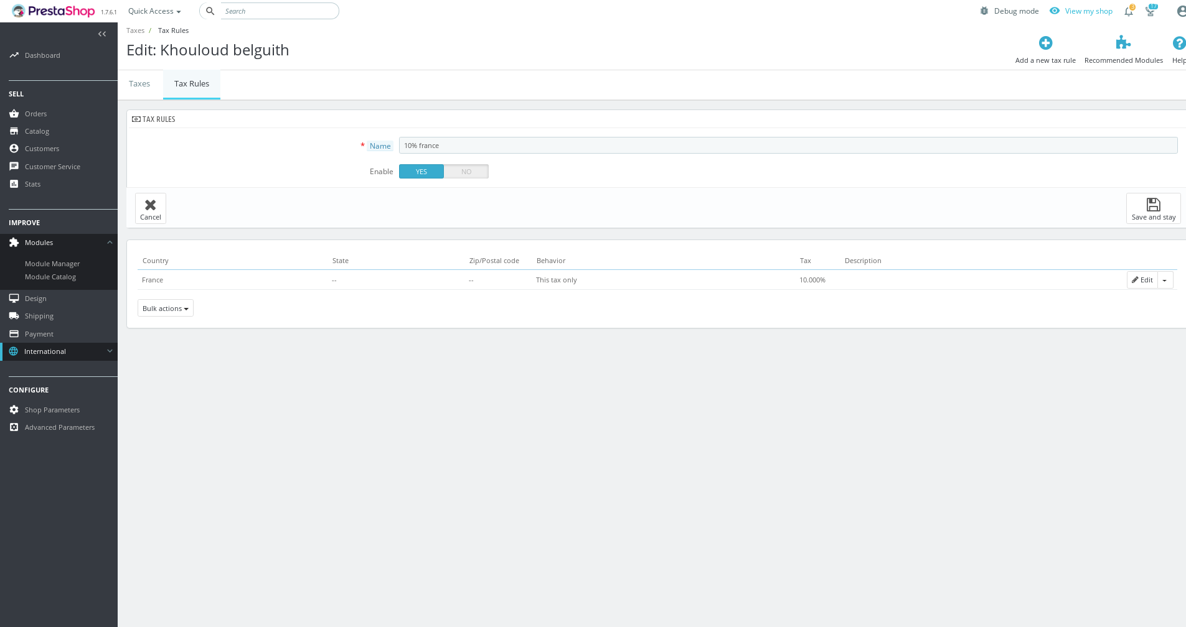This screenshot has height=627, width=1186.
Task: Click the Design monitor icon
Action: coord(14,299)
